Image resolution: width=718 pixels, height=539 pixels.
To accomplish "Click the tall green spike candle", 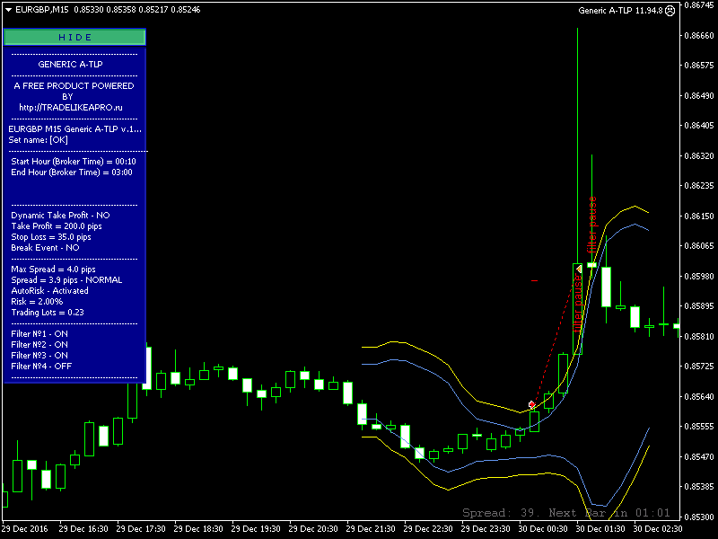I will pyautogui.click(x=577, y=191).
